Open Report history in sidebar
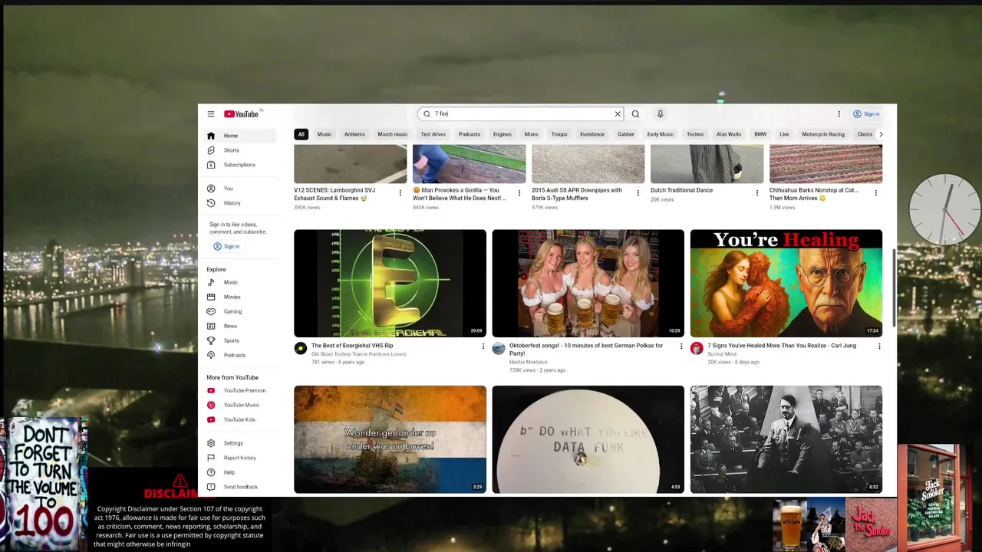Image resolution: width=982 pixels, height=552 pixels. pyautogui.click(x=241, y=458)
